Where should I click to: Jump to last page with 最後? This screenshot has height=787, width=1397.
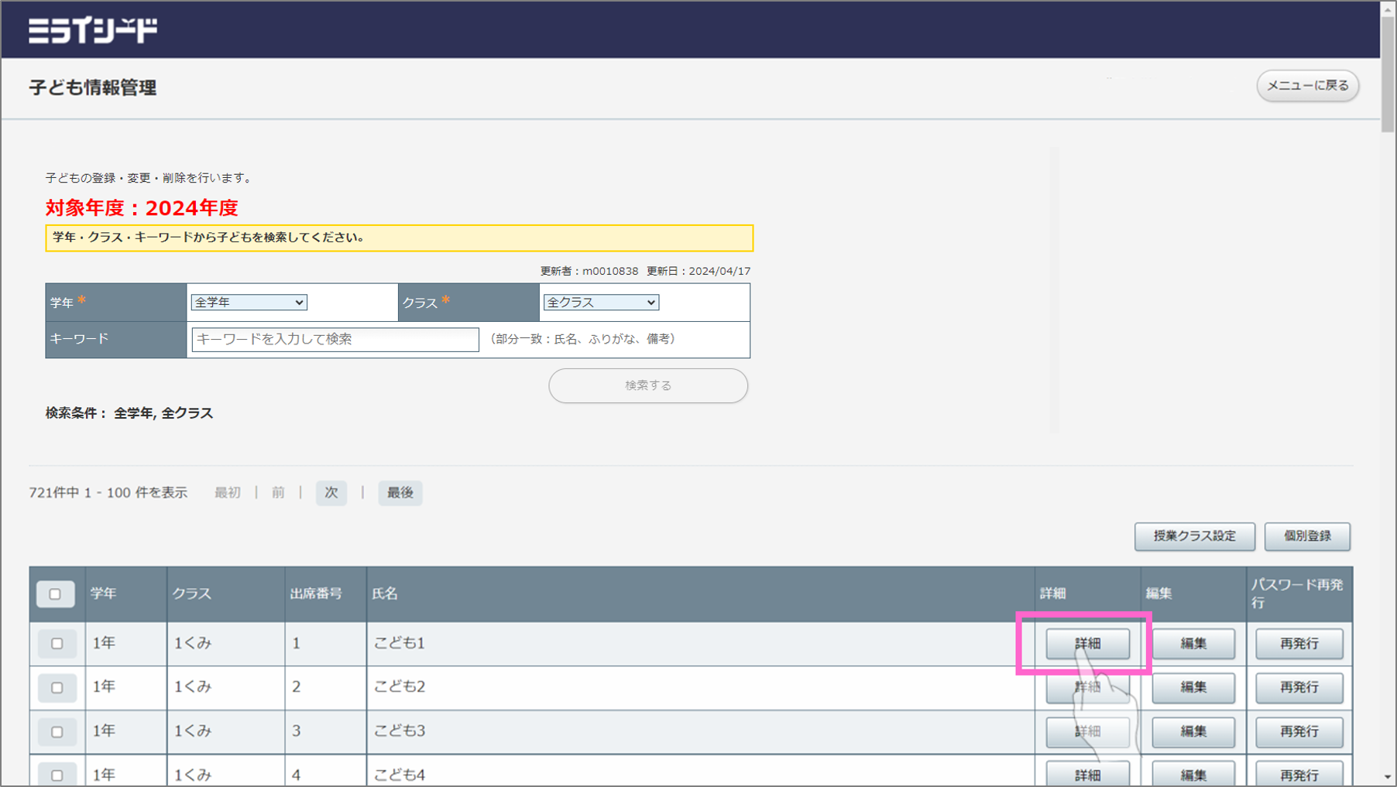coord(400,493)
